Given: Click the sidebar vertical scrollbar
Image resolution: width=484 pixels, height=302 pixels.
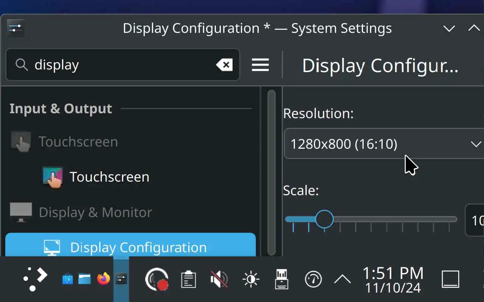Looking at the screenshot, I should point(271,172).
